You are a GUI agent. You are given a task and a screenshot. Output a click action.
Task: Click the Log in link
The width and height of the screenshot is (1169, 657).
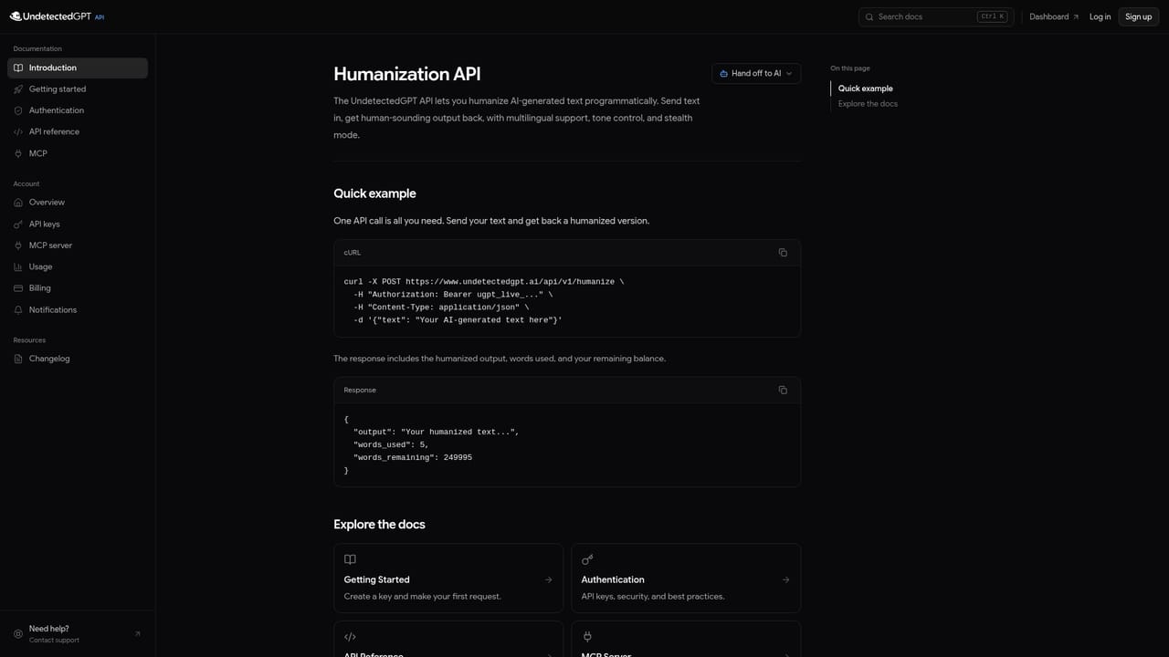1101,16
